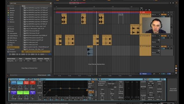Solo track 9 with S button
Image resolution: width=184 pixels, height=104 pixels.
[x=168, y=47]
